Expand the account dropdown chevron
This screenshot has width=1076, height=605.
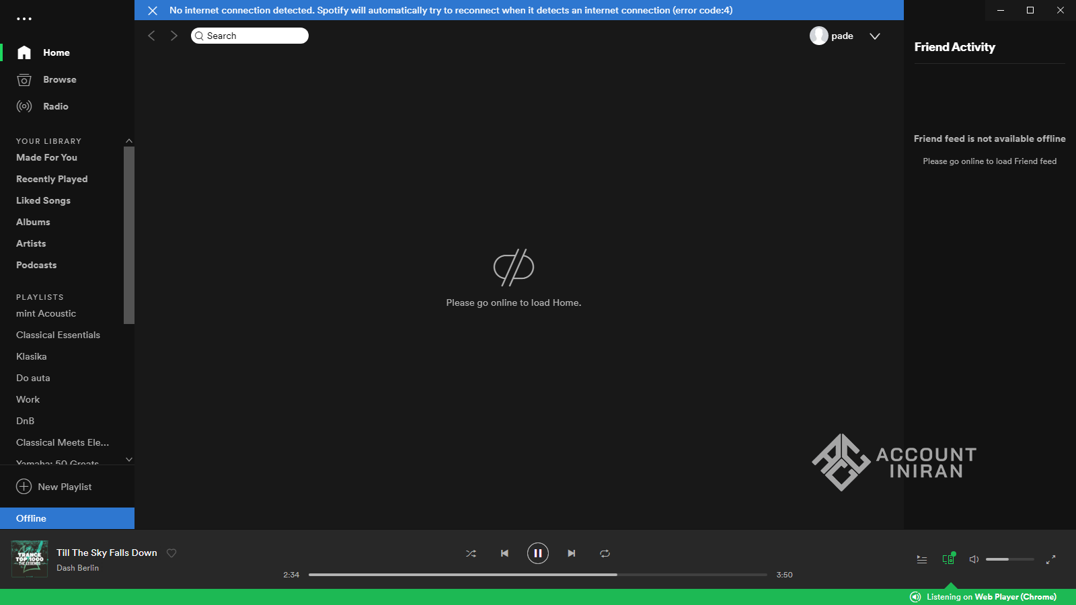click(x=875, y=36)
